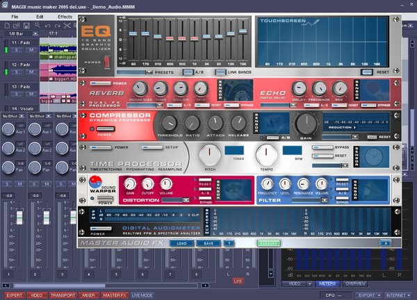The image size is (417, 300).
Task: Open the Filter preset dropdown
Action: 310,200
